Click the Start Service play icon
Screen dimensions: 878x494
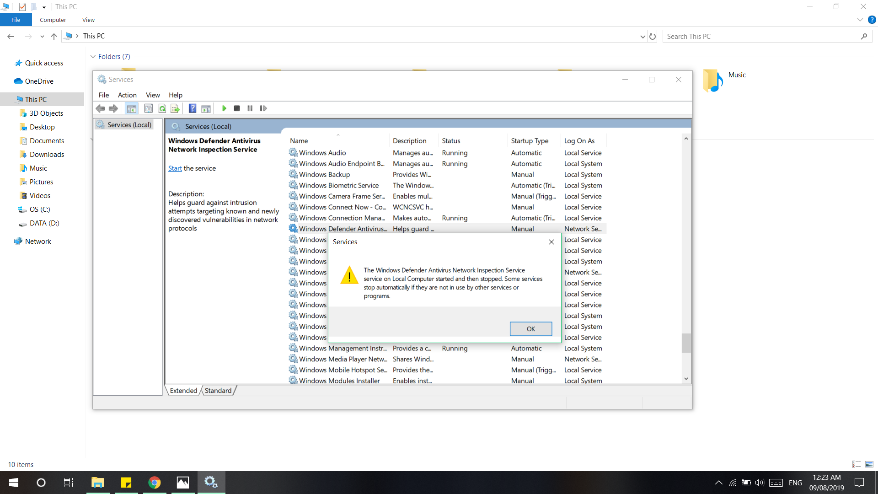pos(224,108)
